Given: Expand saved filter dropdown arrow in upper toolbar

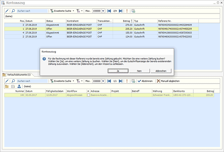Looking at the screenshot, I should point(82,11).
